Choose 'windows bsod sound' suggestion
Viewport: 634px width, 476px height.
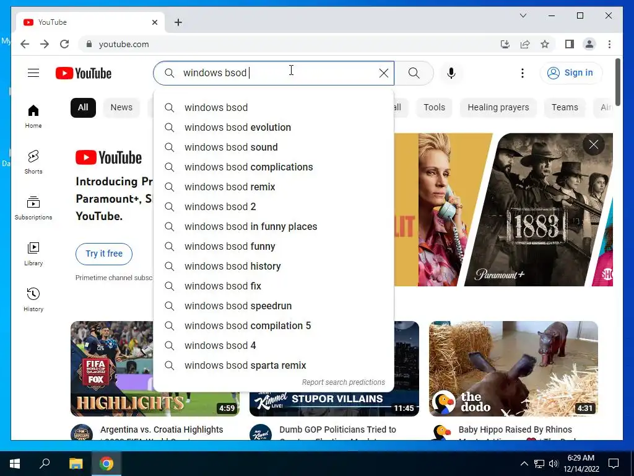pos(274,147)
